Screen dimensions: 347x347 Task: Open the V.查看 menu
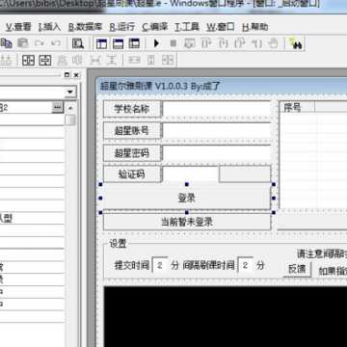click(x=18, y=27)
